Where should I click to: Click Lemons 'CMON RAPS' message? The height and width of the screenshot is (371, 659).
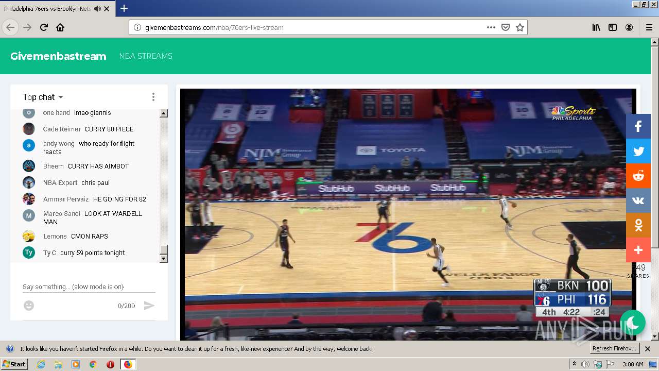[90, 236]
